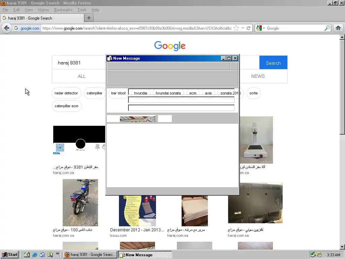Go to the Firefox Home page
The height and width of the screenshot is (259, 345).
coord(338,28)
